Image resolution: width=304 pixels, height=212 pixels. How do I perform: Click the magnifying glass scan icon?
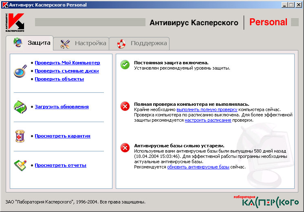pos(20,71)
